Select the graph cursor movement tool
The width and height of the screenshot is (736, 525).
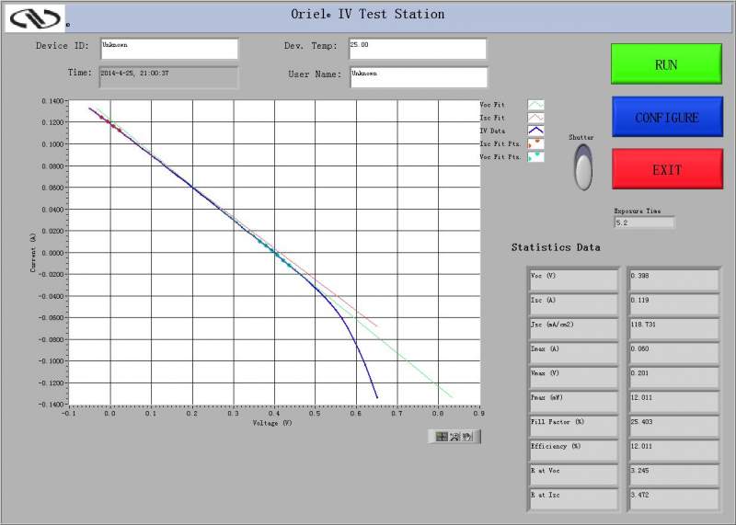tap(442, 437)
